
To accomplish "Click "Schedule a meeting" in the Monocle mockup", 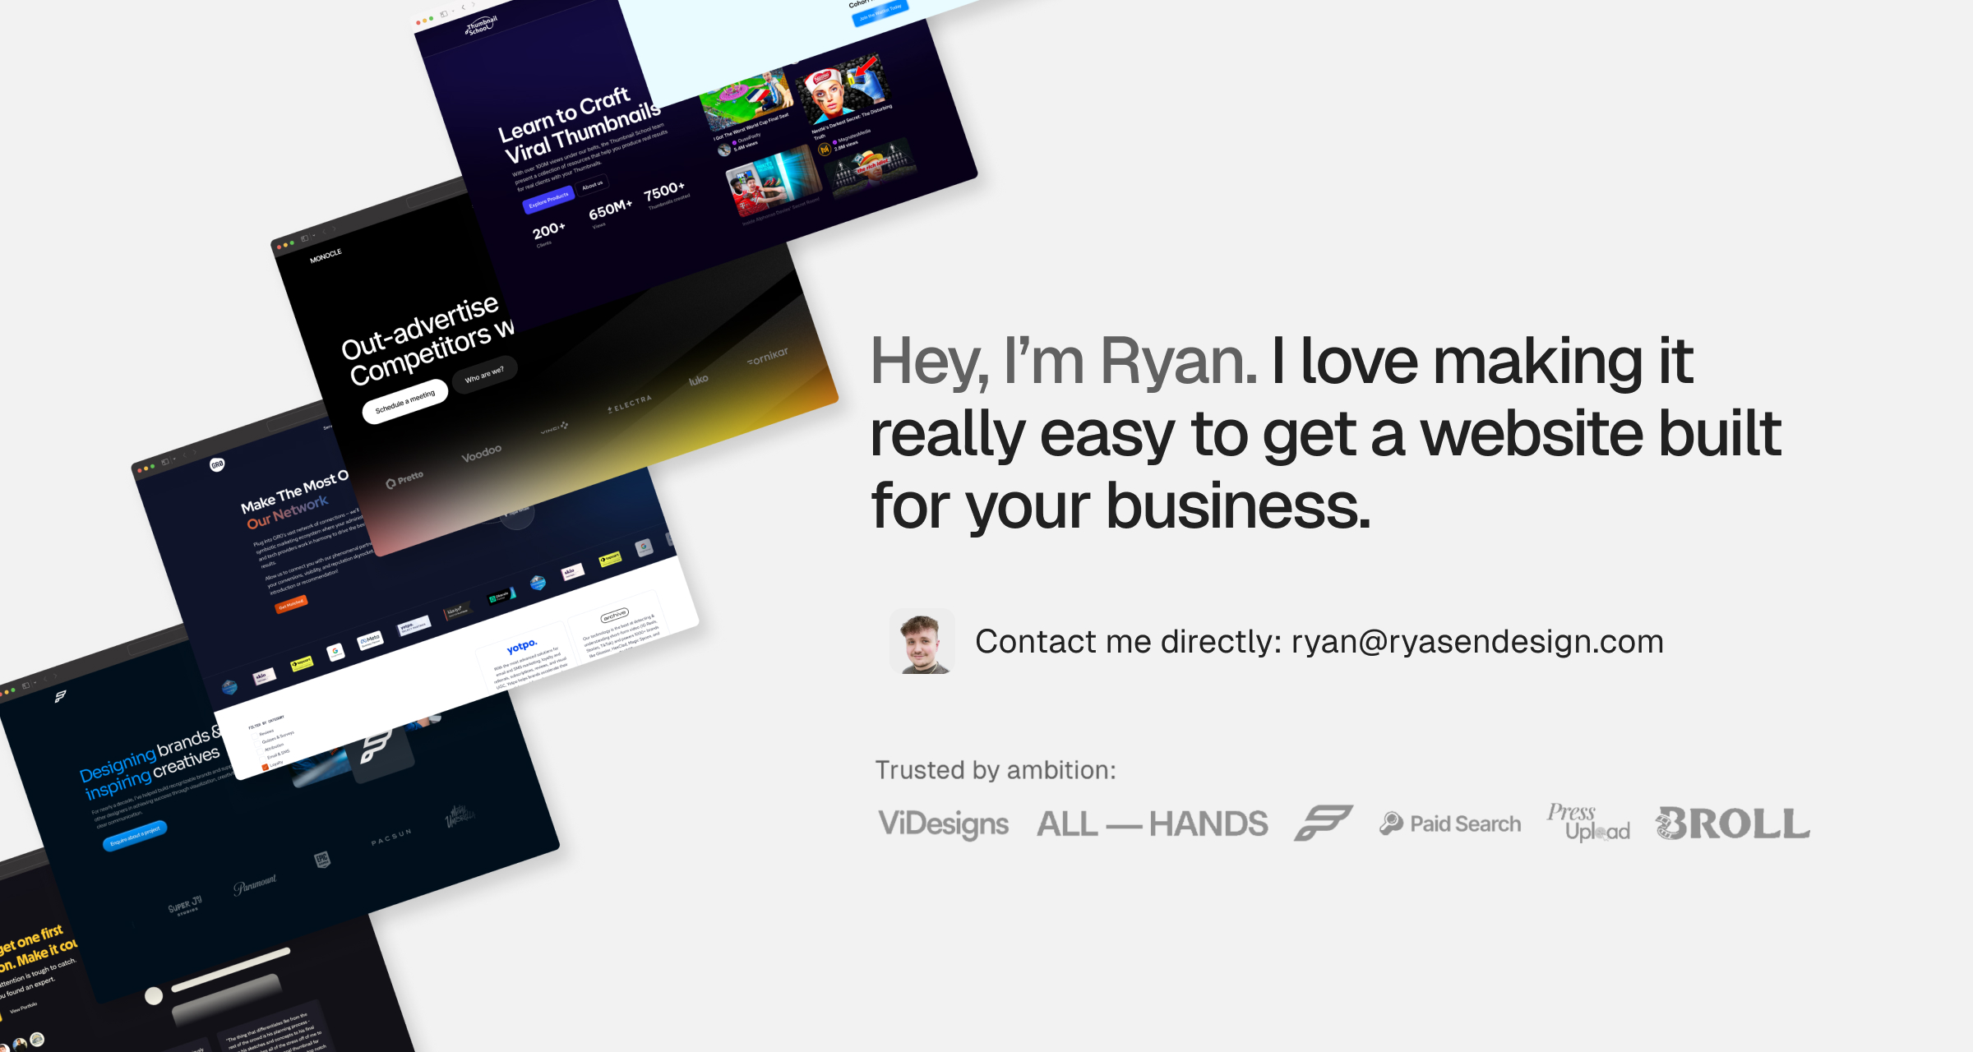I will click(x=405, y=401).
